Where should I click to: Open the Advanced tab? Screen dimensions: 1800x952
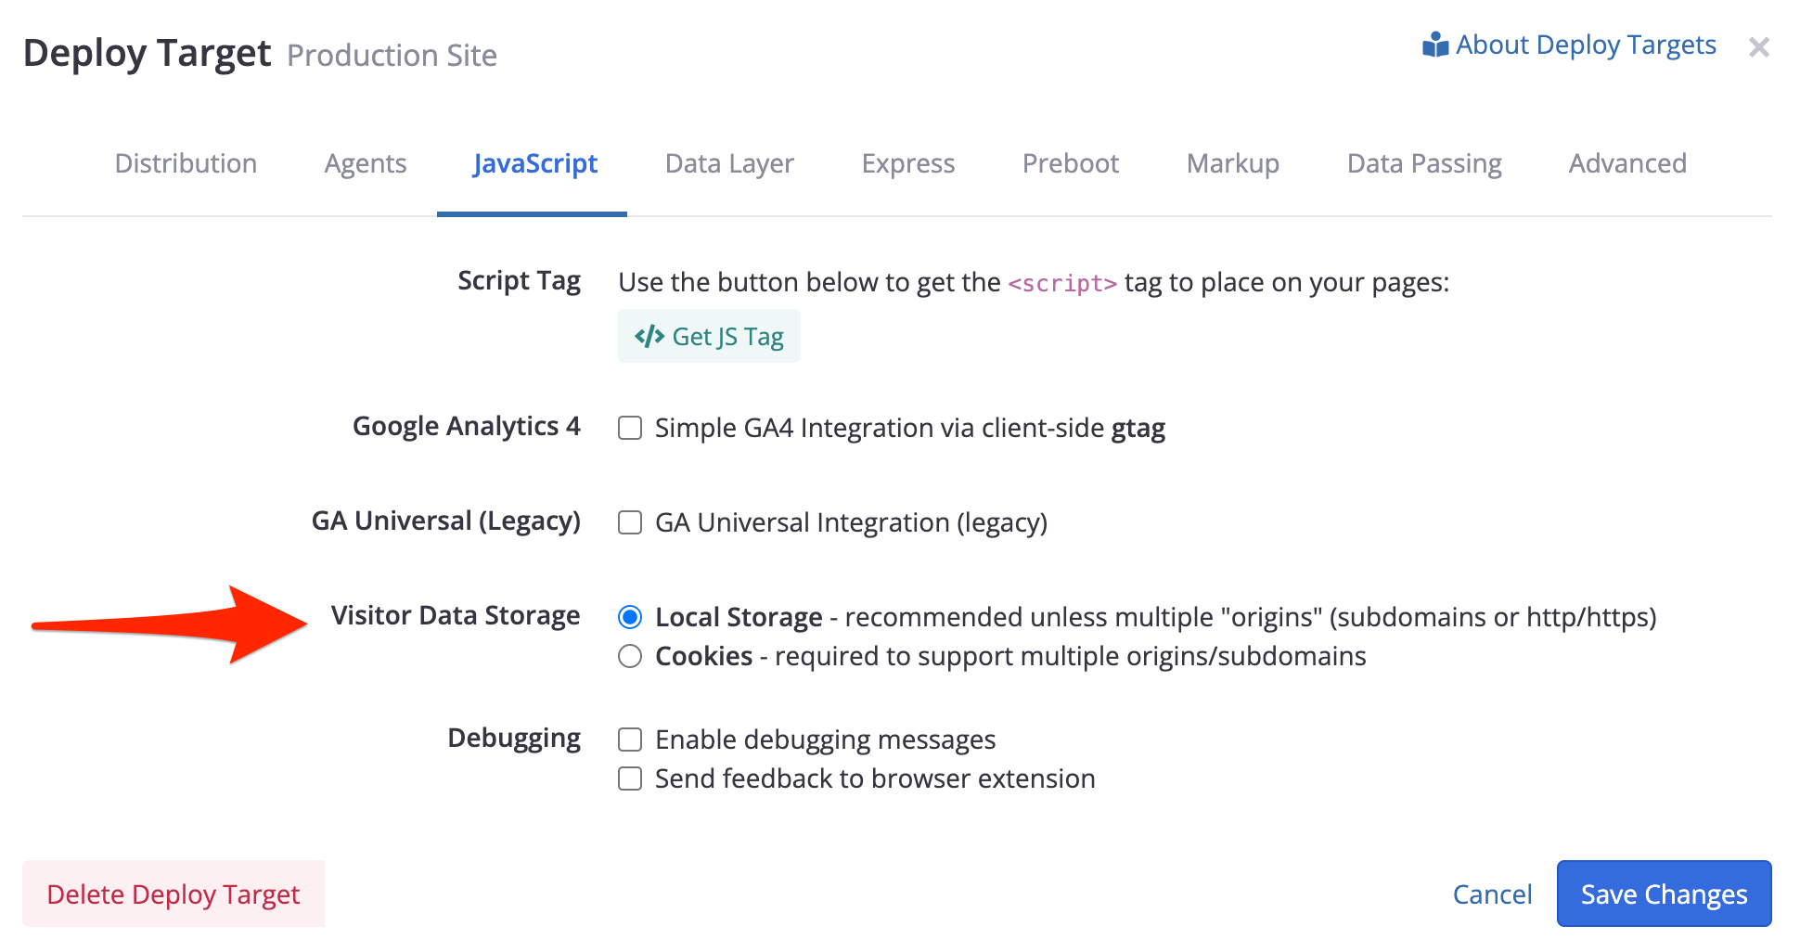pyautogui.click(x=1627, y=163)
